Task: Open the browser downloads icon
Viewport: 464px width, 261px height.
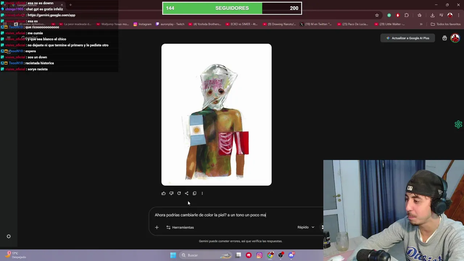Action: [x=432, y=15]
